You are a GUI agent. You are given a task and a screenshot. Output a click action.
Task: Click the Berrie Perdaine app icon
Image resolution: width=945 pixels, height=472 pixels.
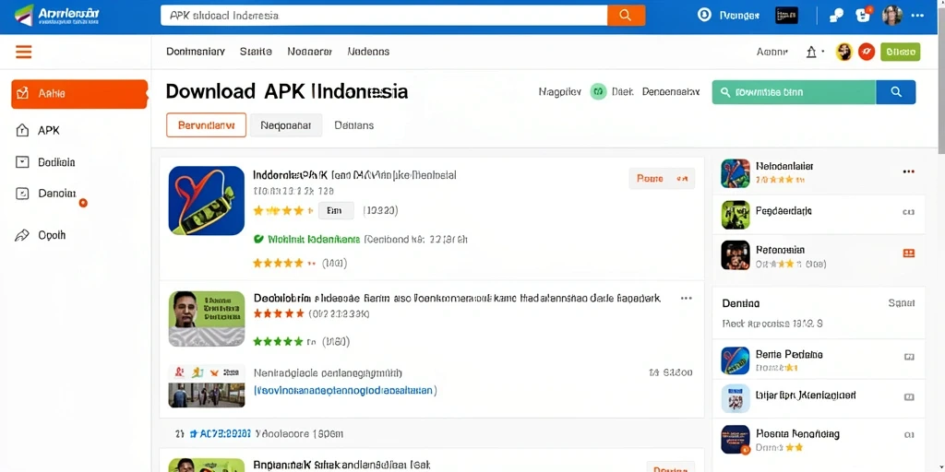pyautogui.click(x=736, y=360)
